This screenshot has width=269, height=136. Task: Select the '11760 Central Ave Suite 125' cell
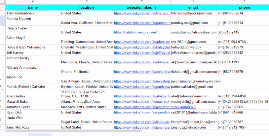pyautogui.click(x=87, y=94)
